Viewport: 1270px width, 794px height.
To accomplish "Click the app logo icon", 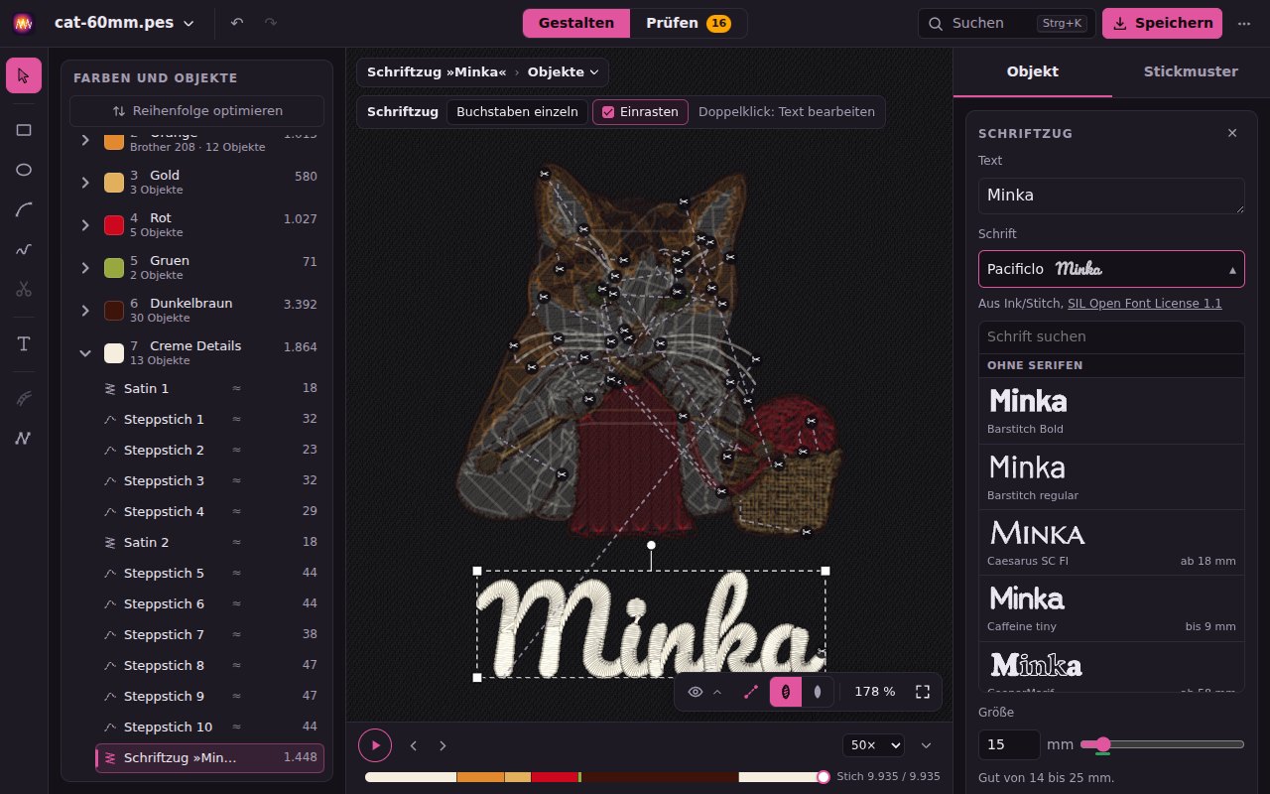I will (x=24, y=23).
